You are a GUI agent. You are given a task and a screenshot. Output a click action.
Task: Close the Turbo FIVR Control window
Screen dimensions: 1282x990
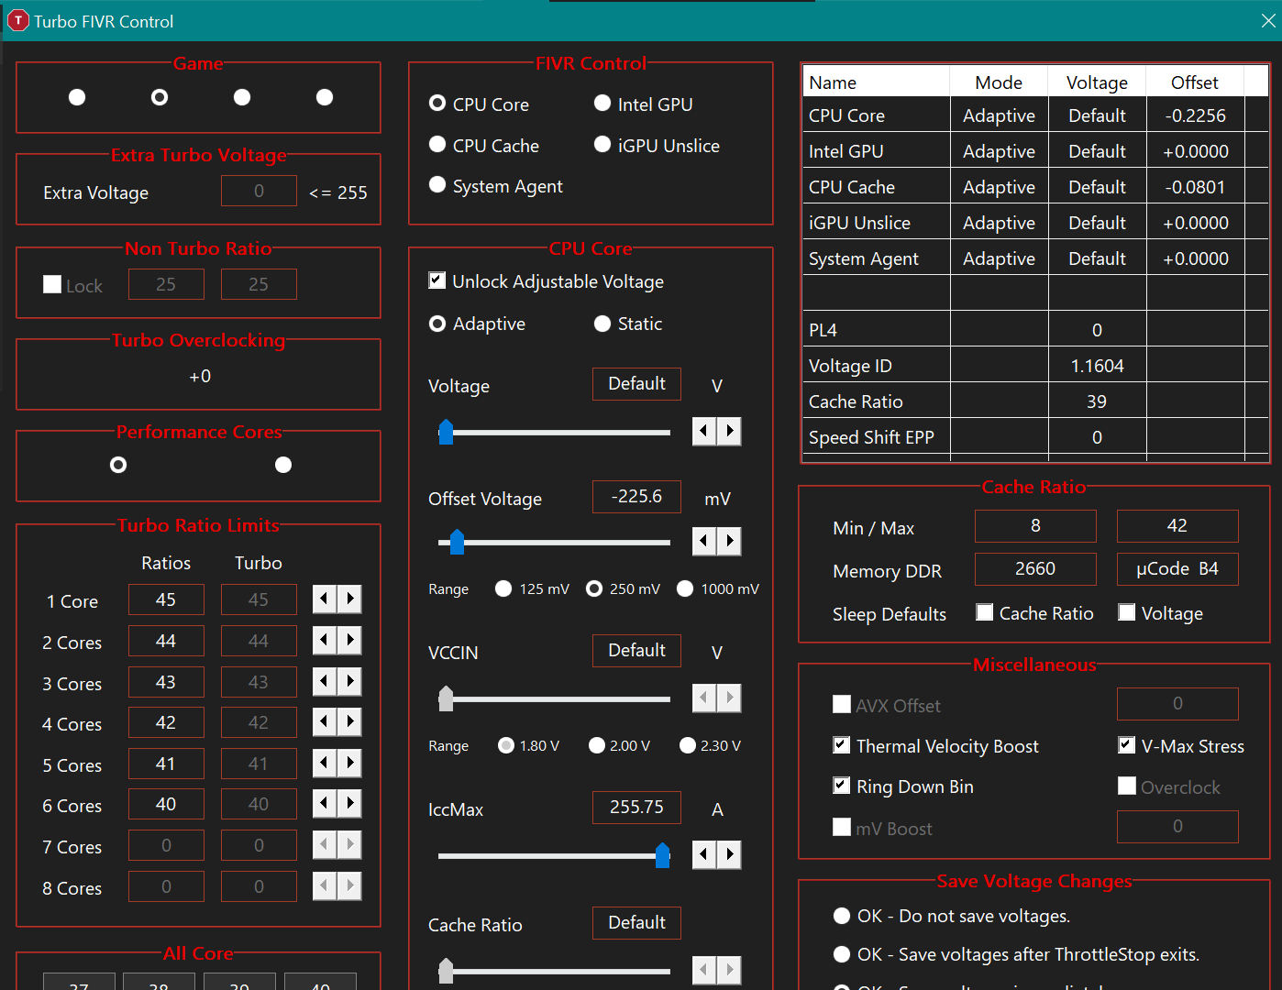pos(1268,20)
